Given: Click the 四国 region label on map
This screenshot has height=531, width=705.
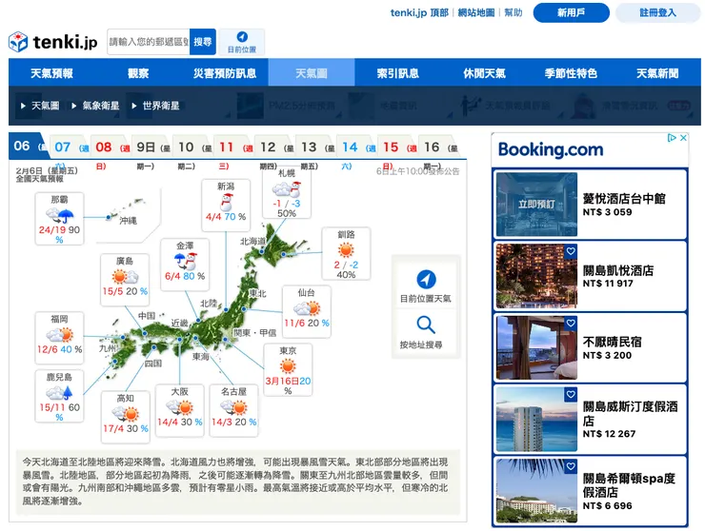Looking at the screenshot, I should pyautogui.click(x=153, y=363).
